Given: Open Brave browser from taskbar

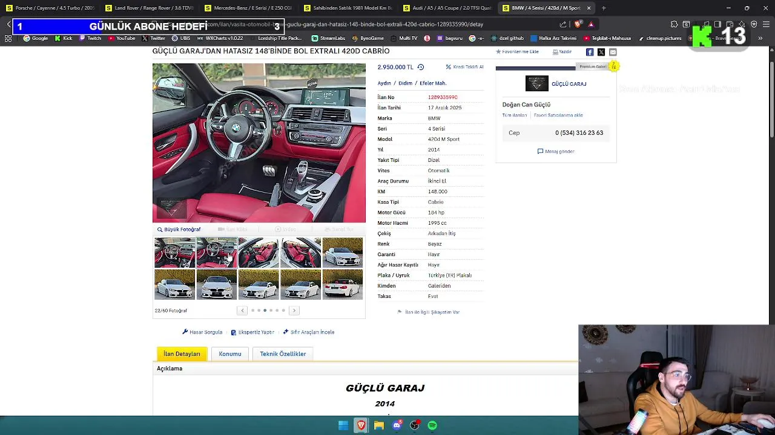Looking at the screenshot, I should point(361,425).
